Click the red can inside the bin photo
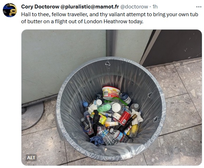 (124, 118)
